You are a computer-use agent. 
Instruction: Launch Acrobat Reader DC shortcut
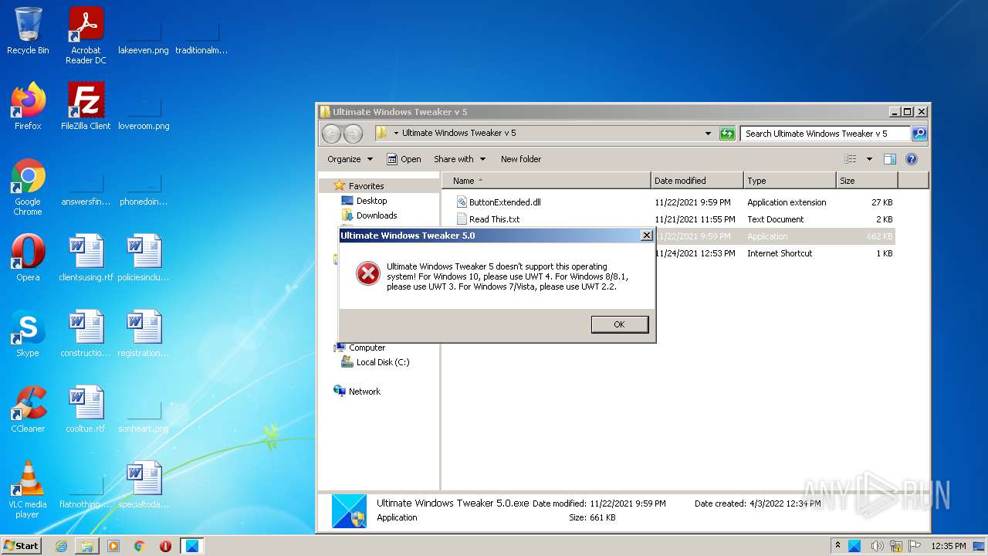[x=86, y=35]
